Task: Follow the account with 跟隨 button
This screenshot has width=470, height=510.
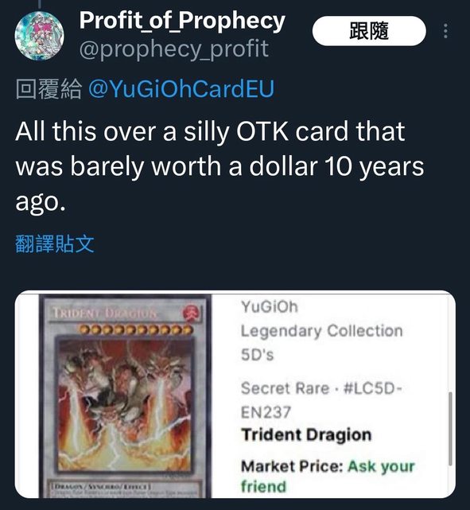Action: [369, 31]
